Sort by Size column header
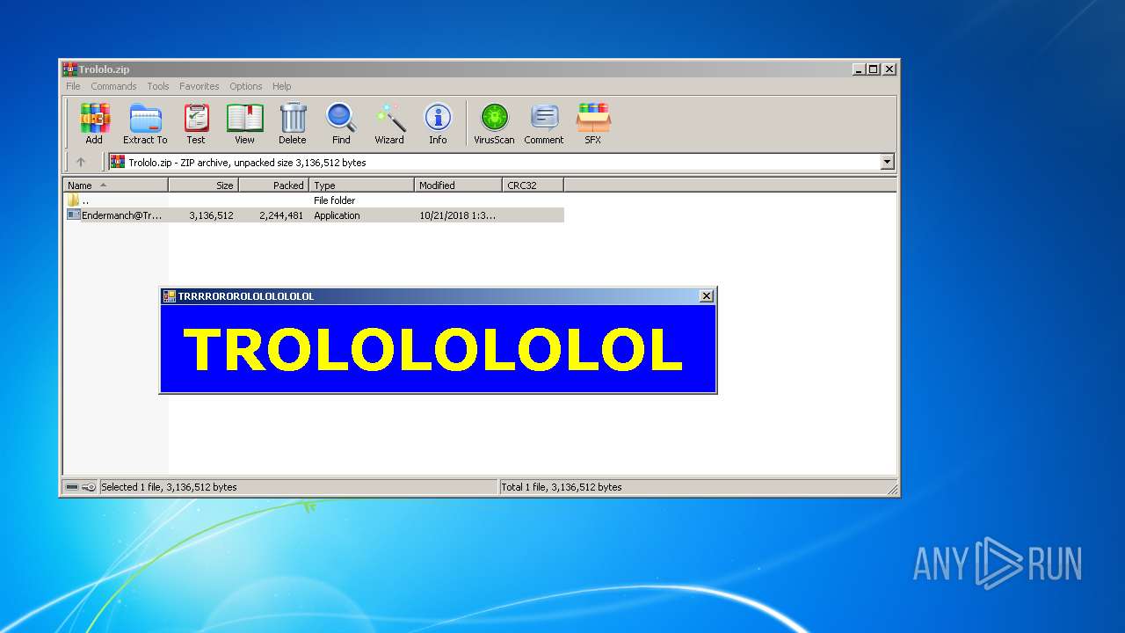Screen dimensions: 1125x633 pos(203,186)
